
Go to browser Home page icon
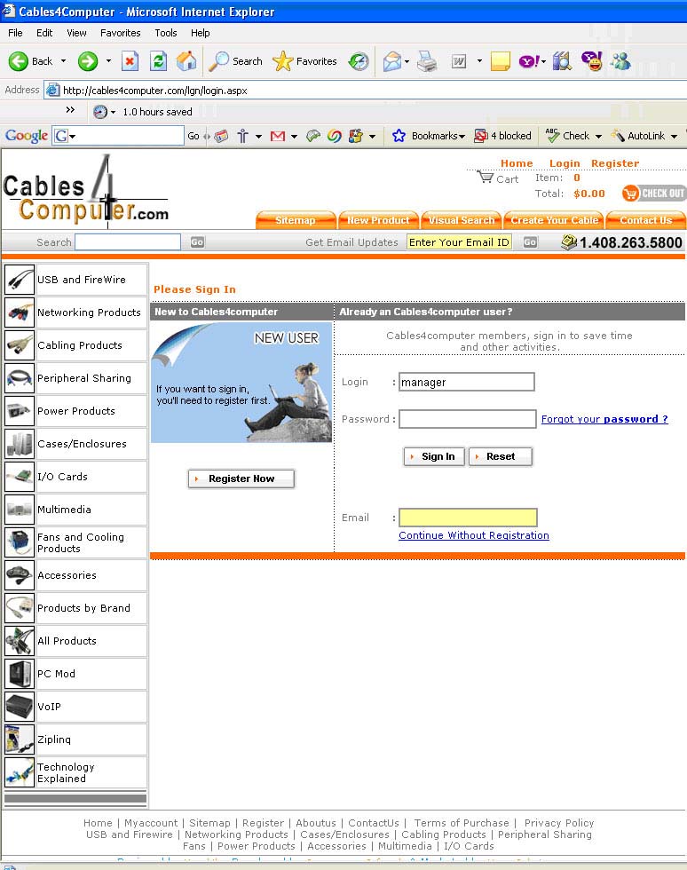pos(186,61)
